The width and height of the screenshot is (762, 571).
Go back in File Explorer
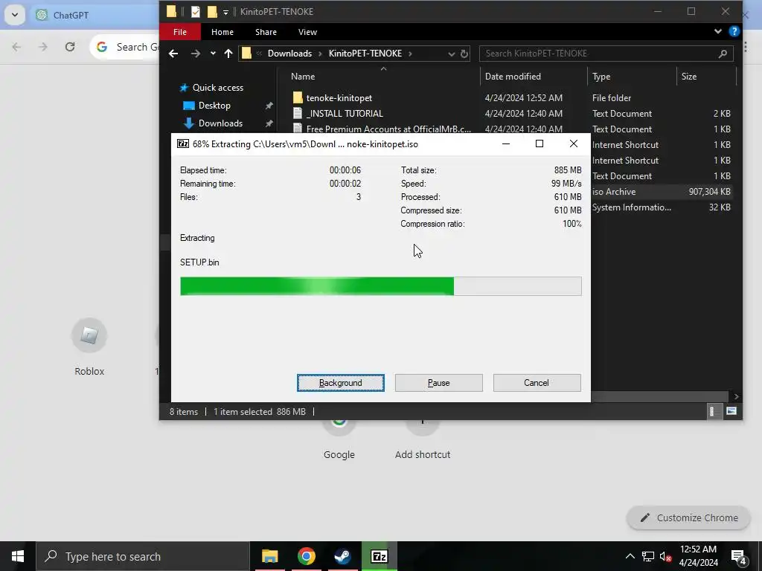(173, 54)
